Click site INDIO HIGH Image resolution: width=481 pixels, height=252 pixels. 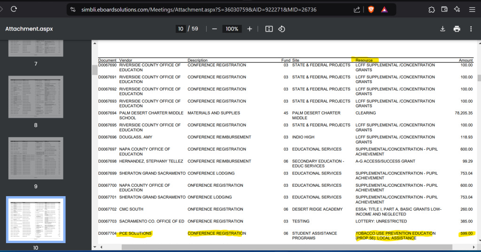[x=303, y=137]
